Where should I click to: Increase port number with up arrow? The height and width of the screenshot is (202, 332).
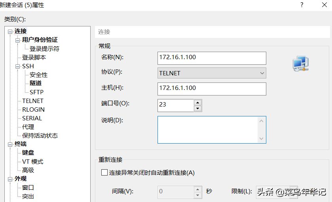(x=198, y=102)
